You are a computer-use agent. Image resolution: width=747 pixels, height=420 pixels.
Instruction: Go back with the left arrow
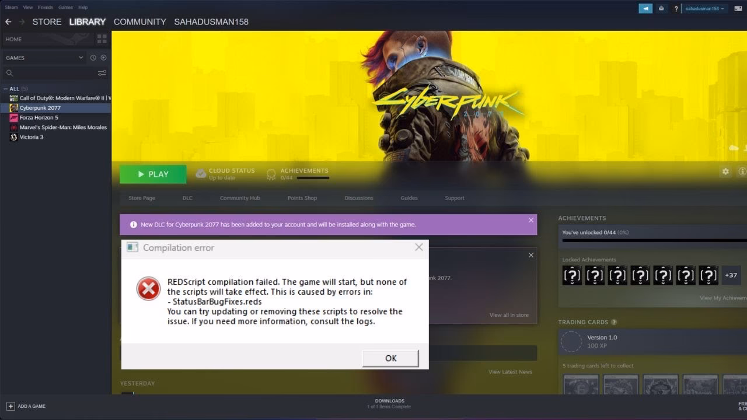coord(8,22)
